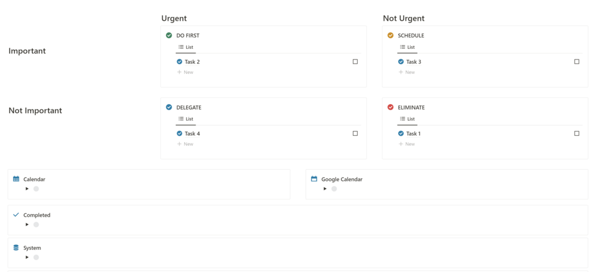Expand the toggle under Completed
Image resolution: width=599 pixels, height=272 pixels.
27,224
